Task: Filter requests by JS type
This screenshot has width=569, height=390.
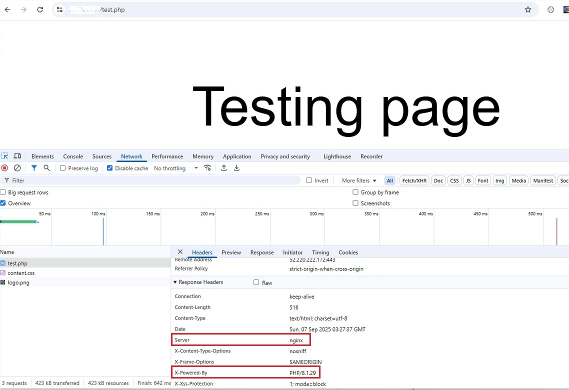Action: click(x=468, y=180)
